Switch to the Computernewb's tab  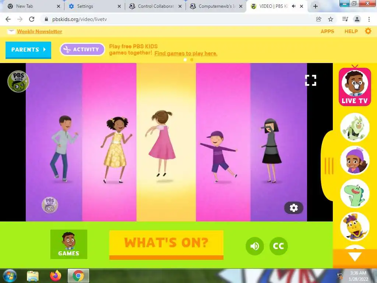coord(216,6)
